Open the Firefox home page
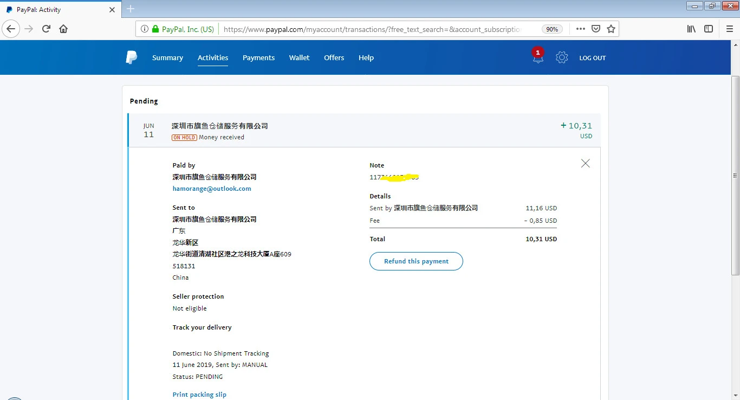This screenshot has width=740, height=400. 63,29
